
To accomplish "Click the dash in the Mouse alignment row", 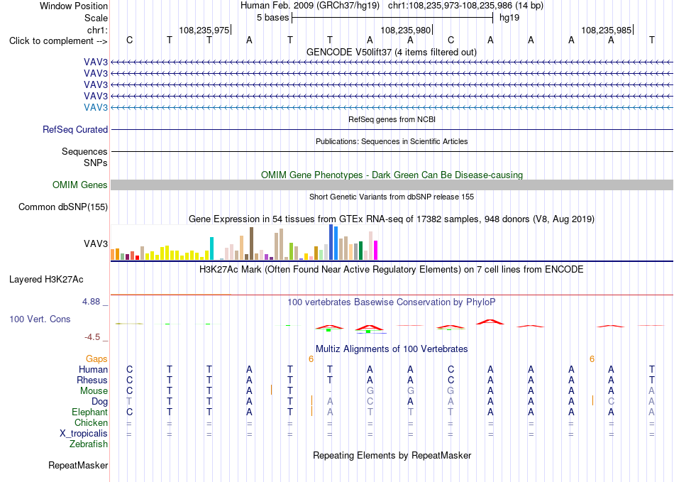I will click(330, 391).
